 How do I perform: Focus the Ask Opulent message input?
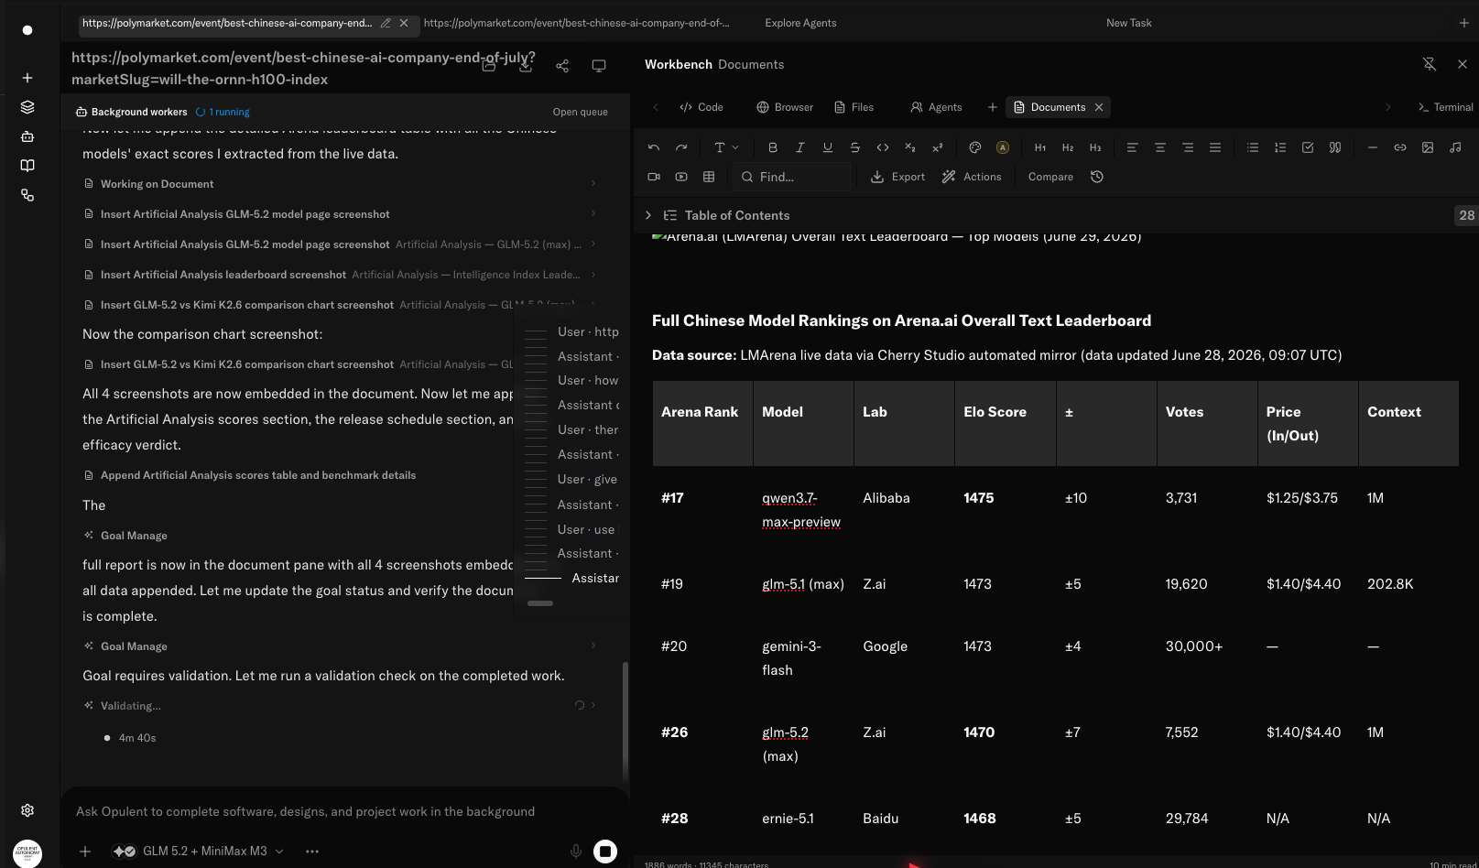click(x=344, y=811)
